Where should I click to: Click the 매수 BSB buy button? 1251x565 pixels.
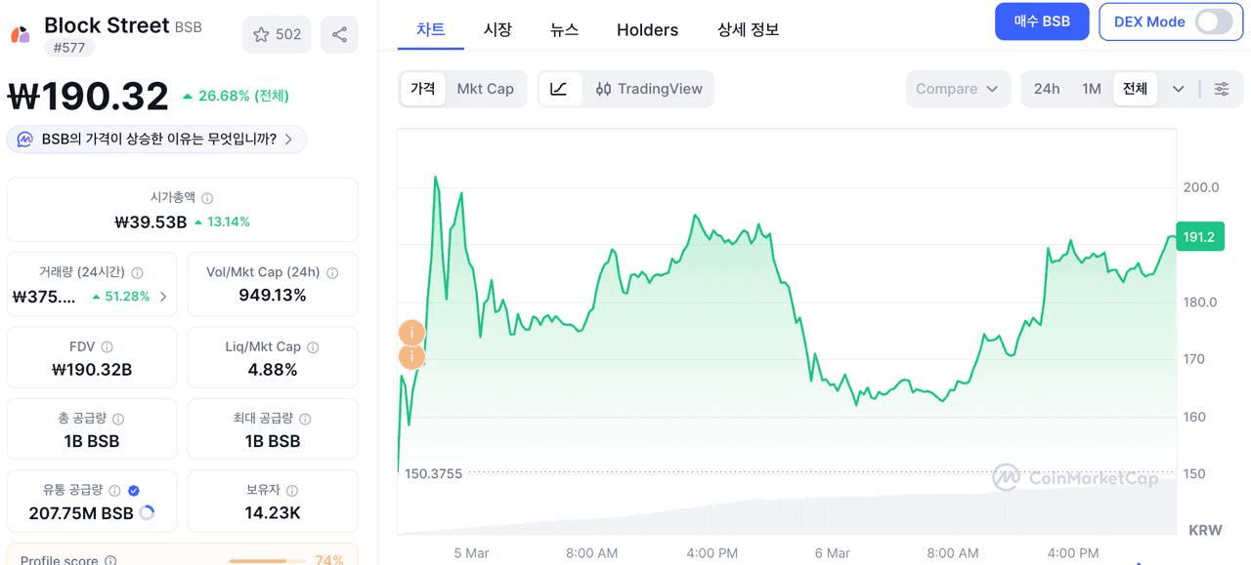pos(1042,21)
